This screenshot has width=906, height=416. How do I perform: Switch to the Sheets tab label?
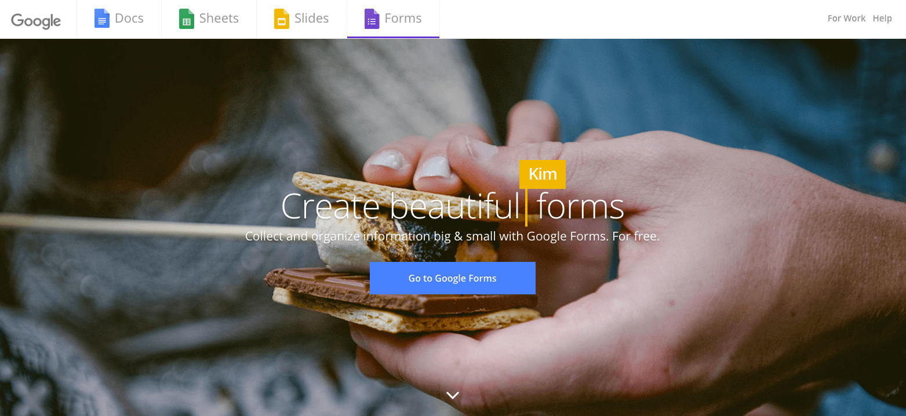pos(219,19)
